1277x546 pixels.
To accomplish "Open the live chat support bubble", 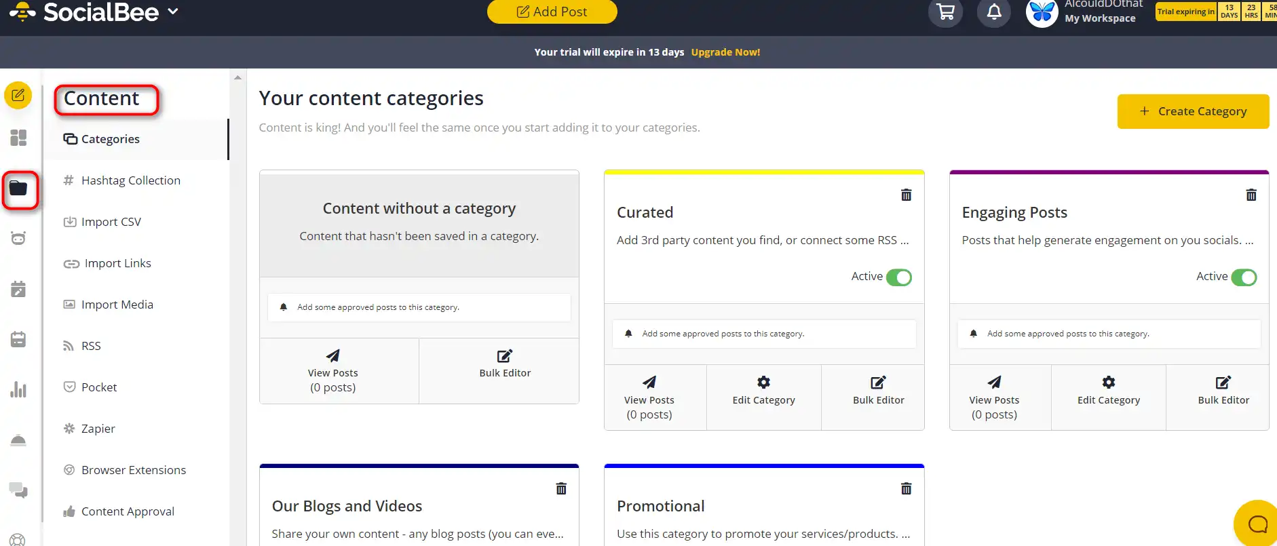I will point(1257,524).
